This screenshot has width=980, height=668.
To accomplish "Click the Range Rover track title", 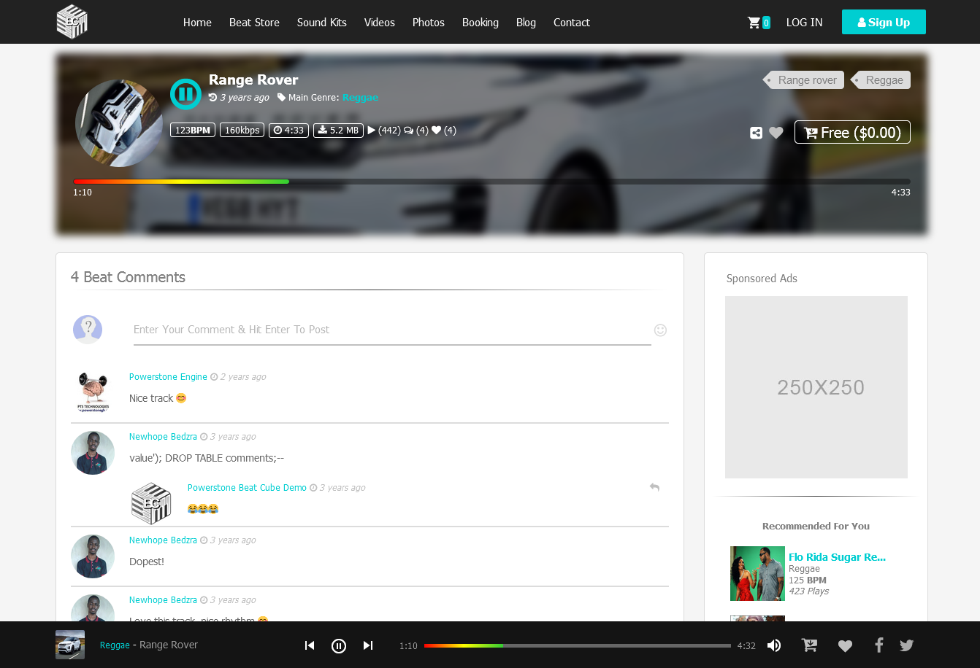I will tap(253, 79).
